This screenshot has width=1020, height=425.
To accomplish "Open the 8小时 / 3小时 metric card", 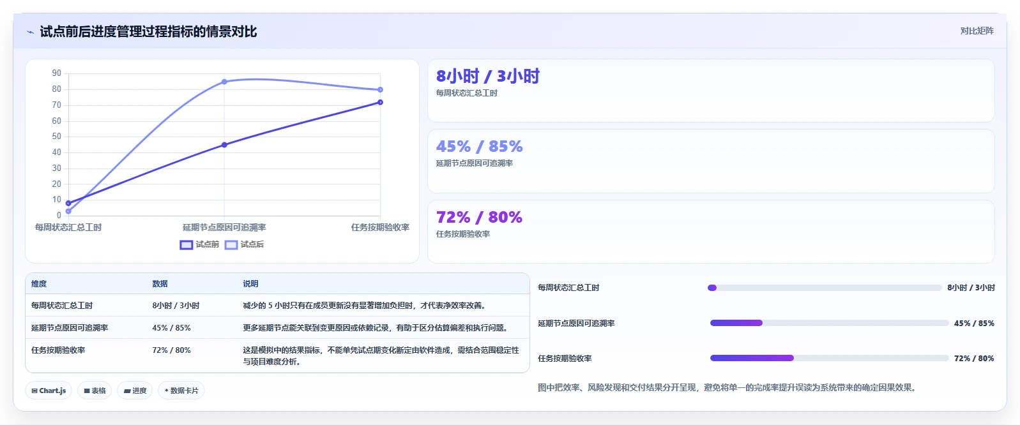I will pyautogui.click(x=711, y=91).
